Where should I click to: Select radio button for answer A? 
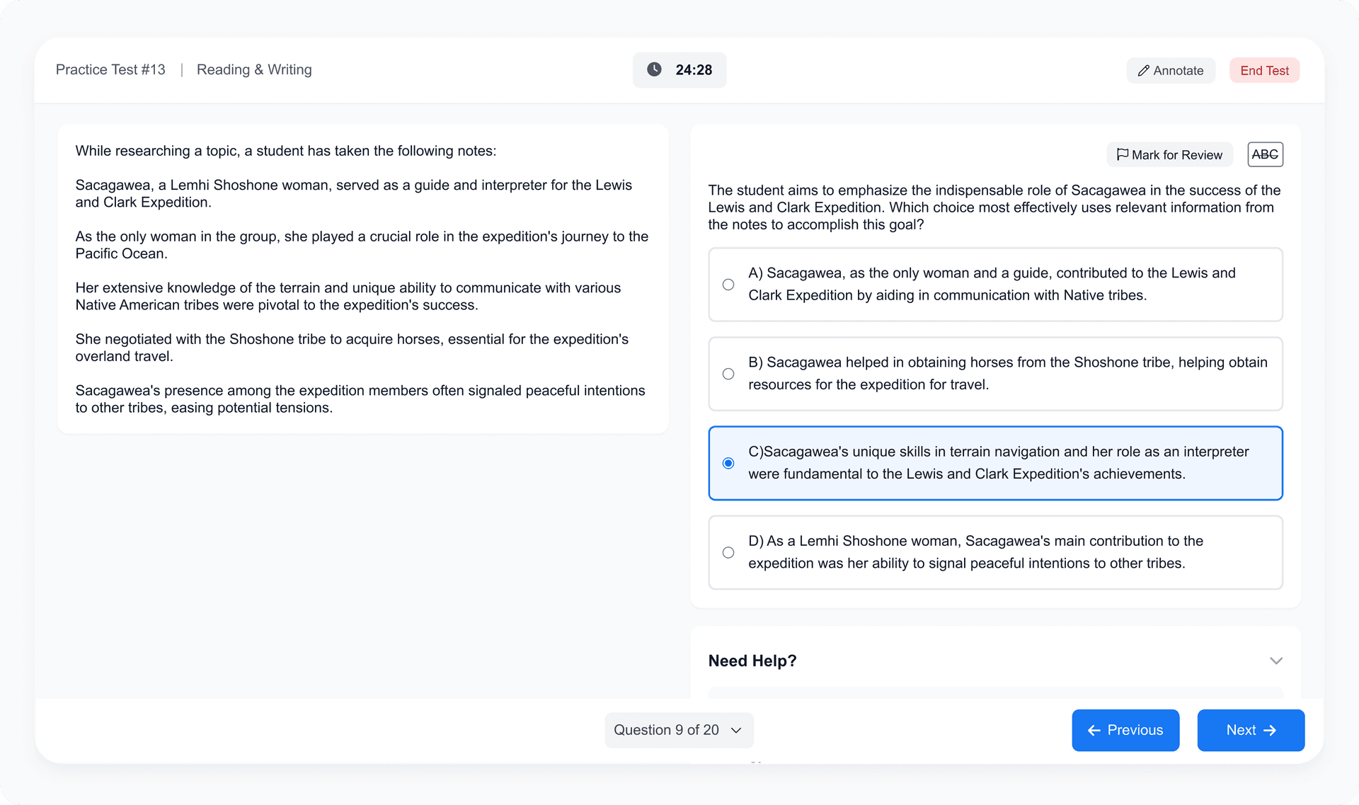[728, 285]
